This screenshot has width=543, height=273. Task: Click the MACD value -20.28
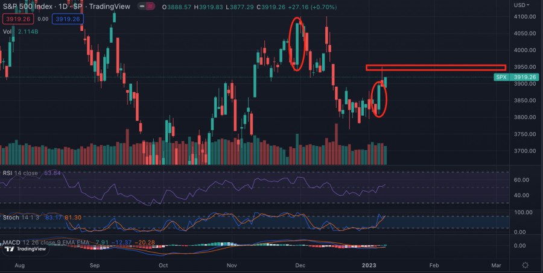point(145,242)
